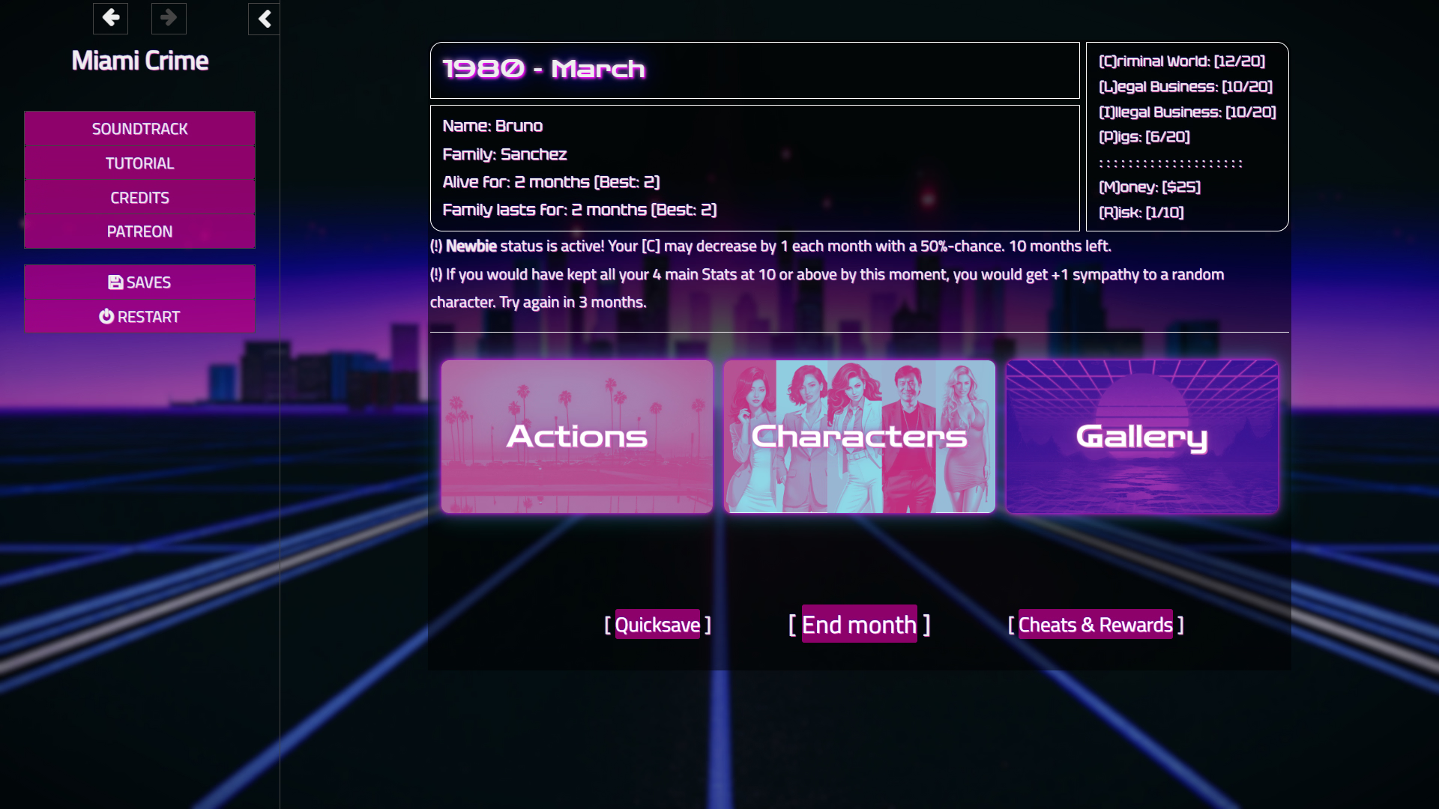The height and width of the screenshot is (809, 1439).
Task: Click the Quicksave link
Action: [x=657, y=625]
